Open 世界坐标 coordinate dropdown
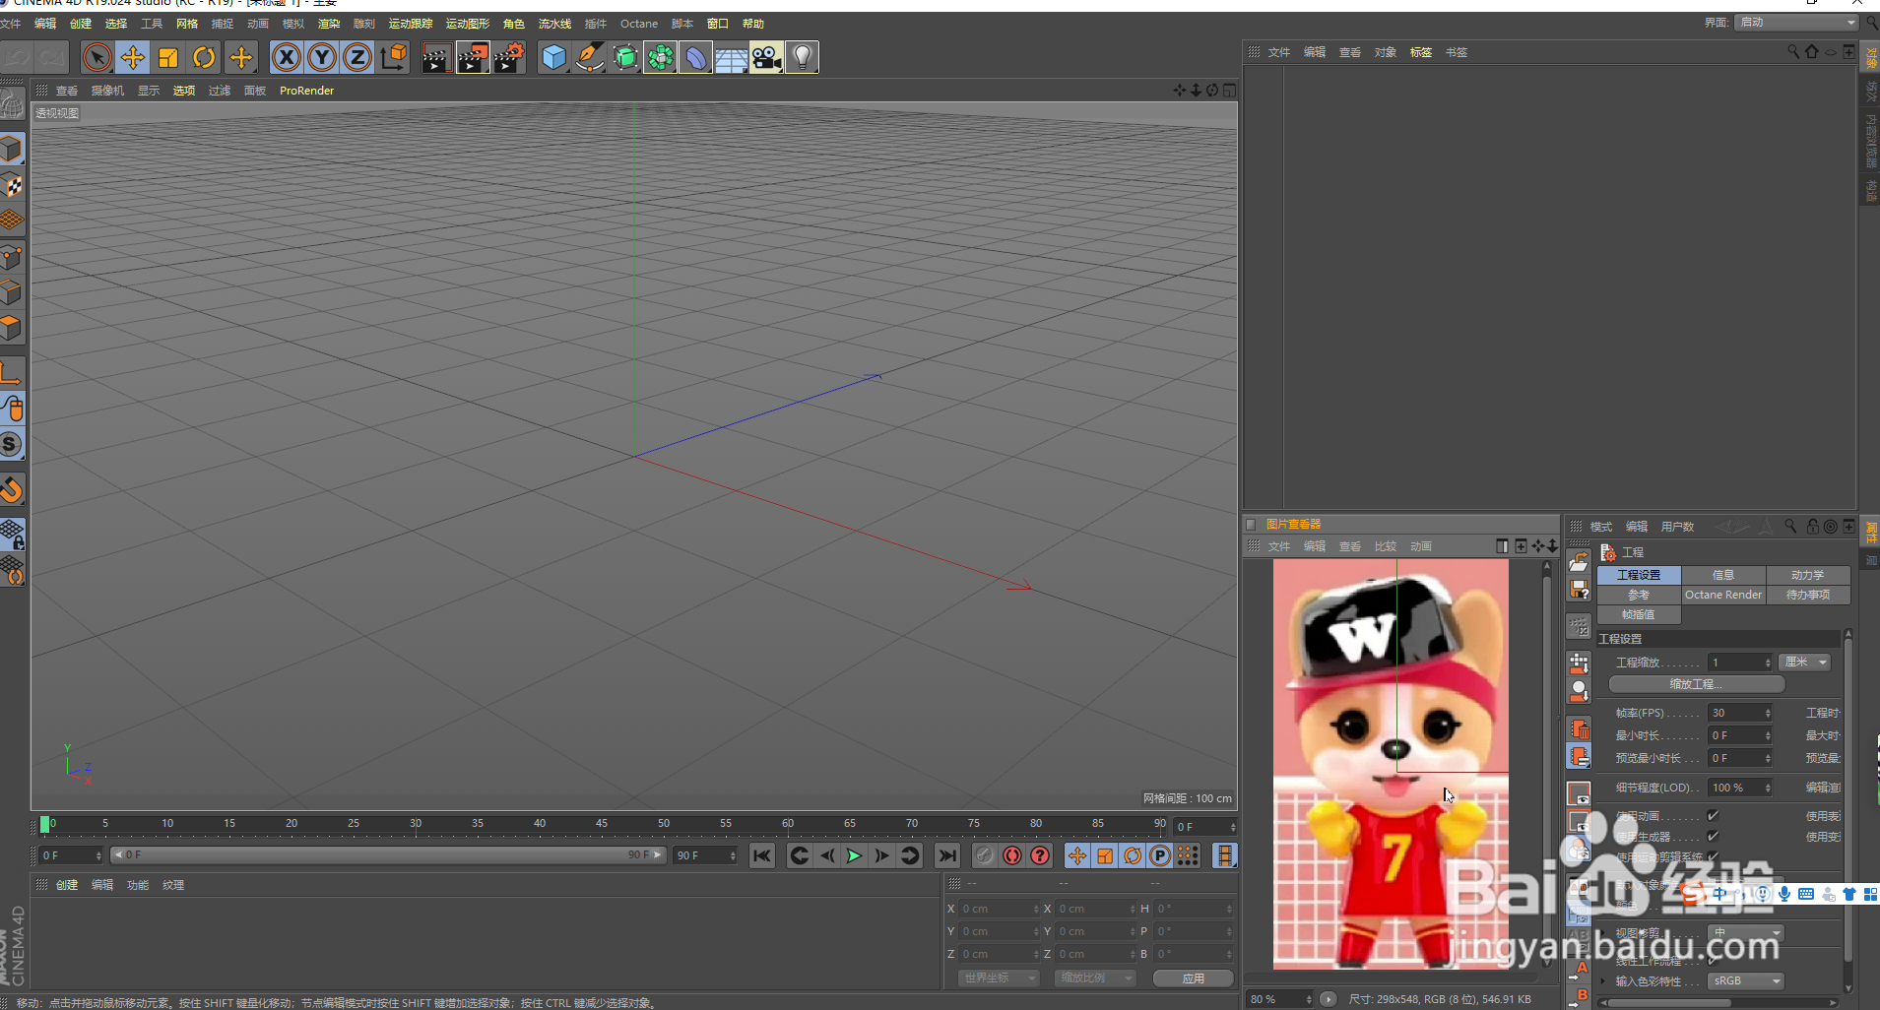This screenshot has width=1880, height=1010. pos(999,978)
